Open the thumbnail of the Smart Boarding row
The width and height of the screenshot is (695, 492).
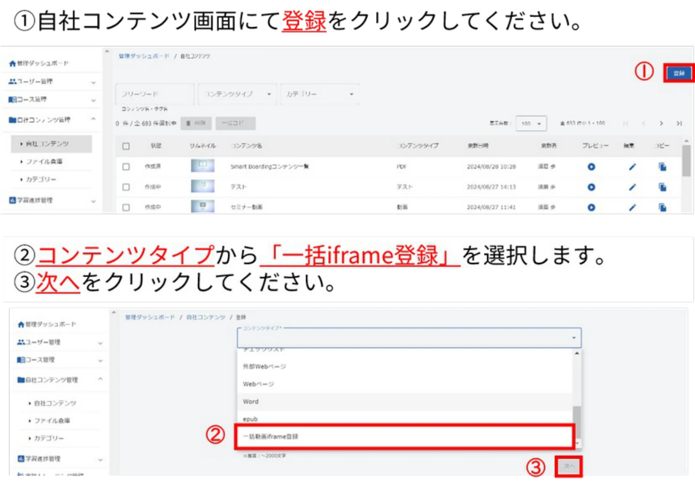[x=202, y=166]
